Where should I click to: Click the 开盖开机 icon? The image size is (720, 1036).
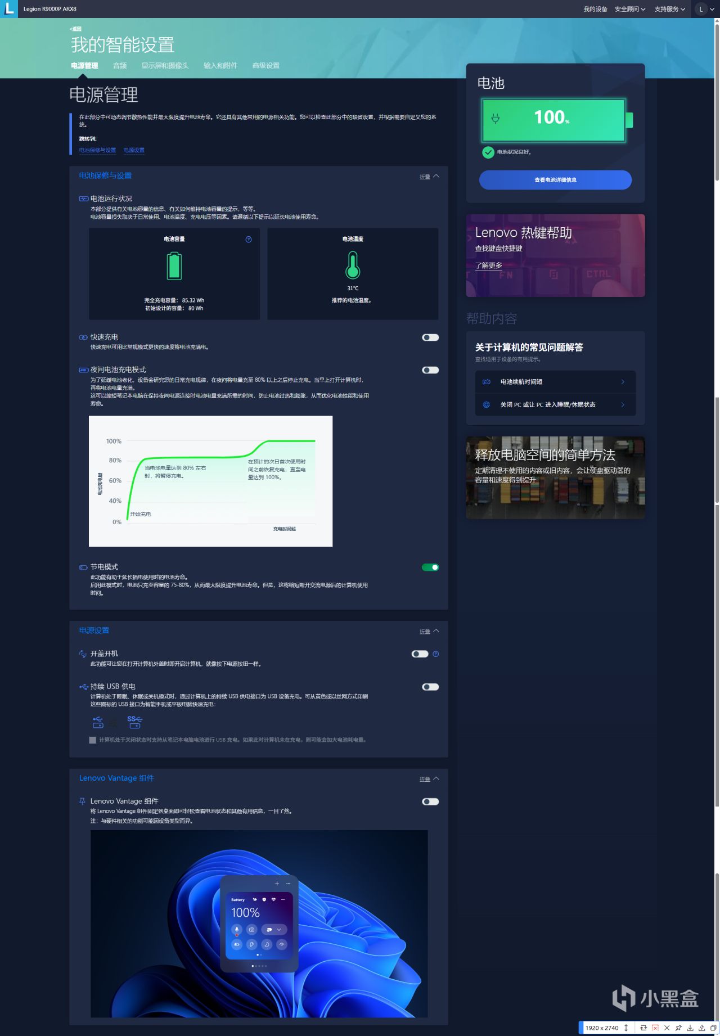(83, 654)
